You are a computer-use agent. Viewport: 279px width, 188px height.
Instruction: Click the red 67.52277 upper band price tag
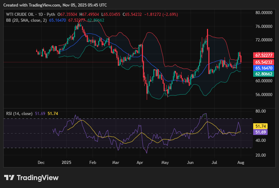click(263, 55)
